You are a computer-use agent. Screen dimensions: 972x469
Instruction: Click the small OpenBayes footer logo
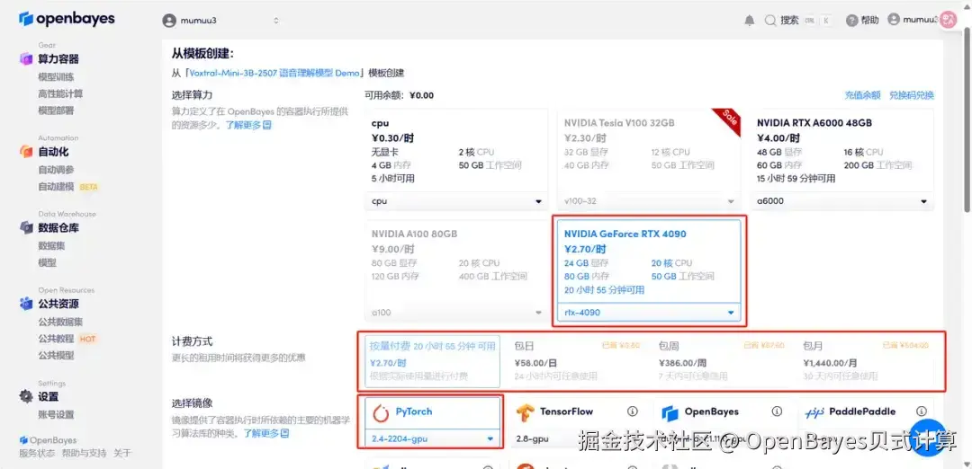[x=23, y=440]
